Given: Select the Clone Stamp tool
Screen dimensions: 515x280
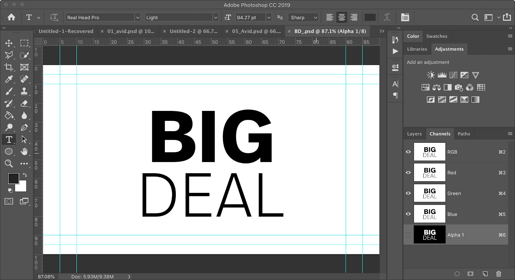Looking at the screenshot, I should pyautogui.click(x=24, y=91).
